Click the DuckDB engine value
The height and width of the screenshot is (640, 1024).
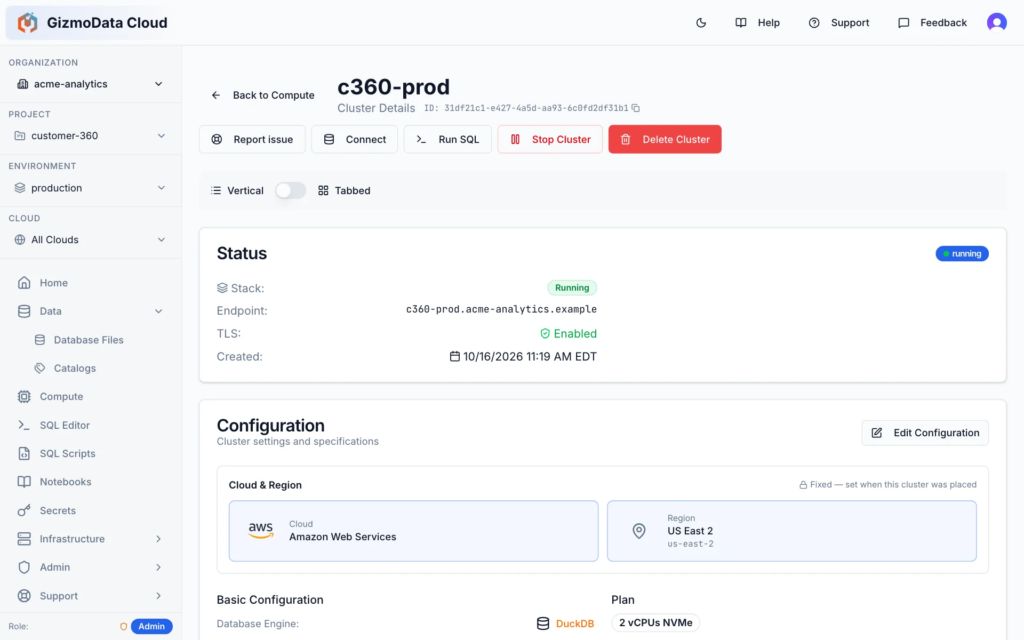pyautogui.click(x=575, y=623)
